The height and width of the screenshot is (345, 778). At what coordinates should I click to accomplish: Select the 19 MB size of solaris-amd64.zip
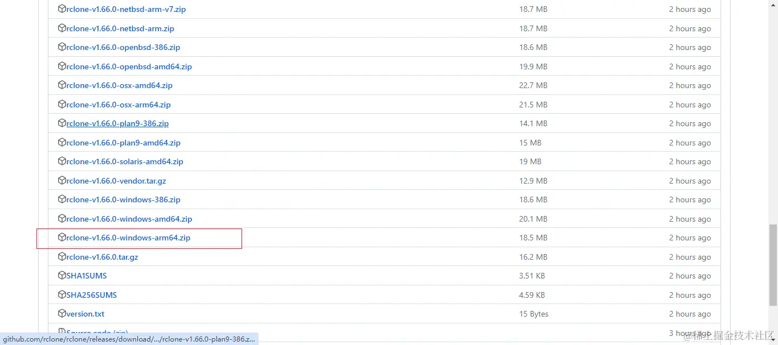click(530, 161)
